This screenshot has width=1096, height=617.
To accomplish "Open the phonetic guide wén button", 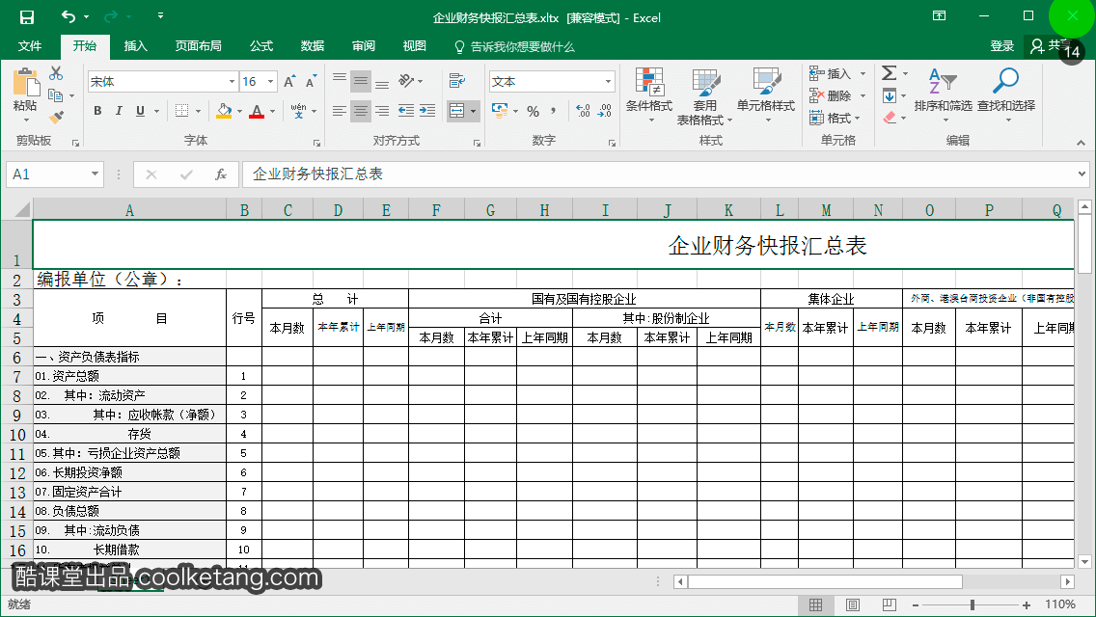I will pos(298,111).
